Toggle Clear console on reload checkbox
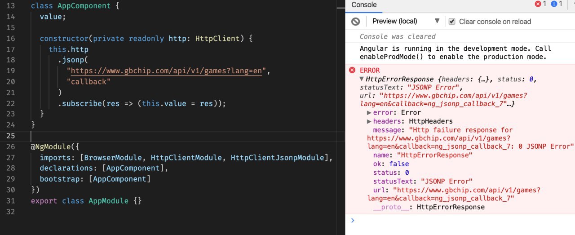The height and width of the screenshot is (235, 575). (x=452, y=22)
